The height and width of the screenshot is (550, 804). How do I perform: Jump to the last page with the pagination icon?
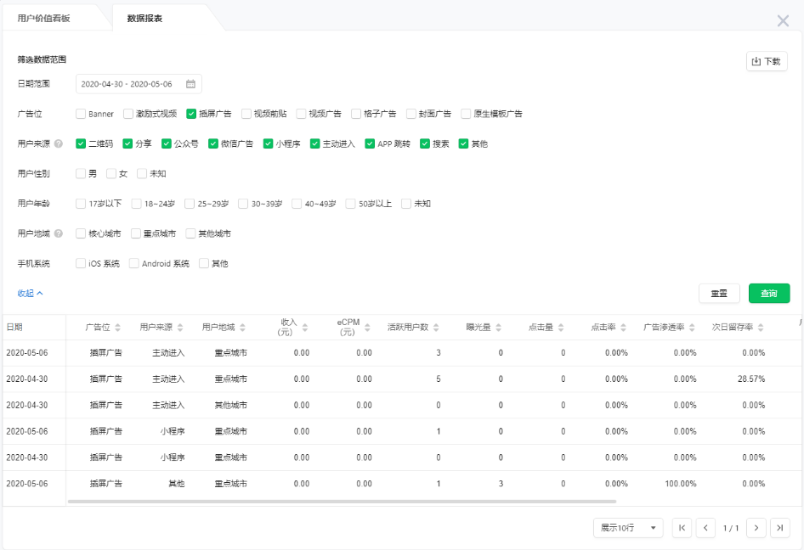tap(780, 527)
